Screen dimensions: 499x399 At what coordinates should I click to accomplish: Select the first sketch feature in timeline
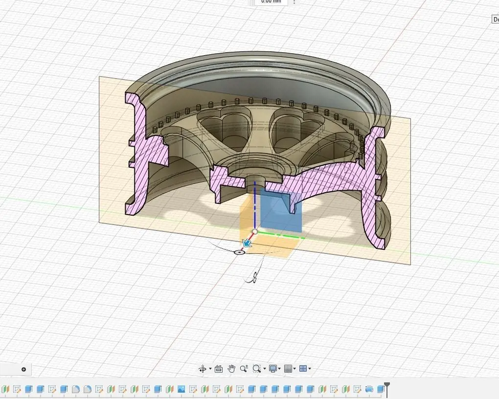[x=17, y=389]
